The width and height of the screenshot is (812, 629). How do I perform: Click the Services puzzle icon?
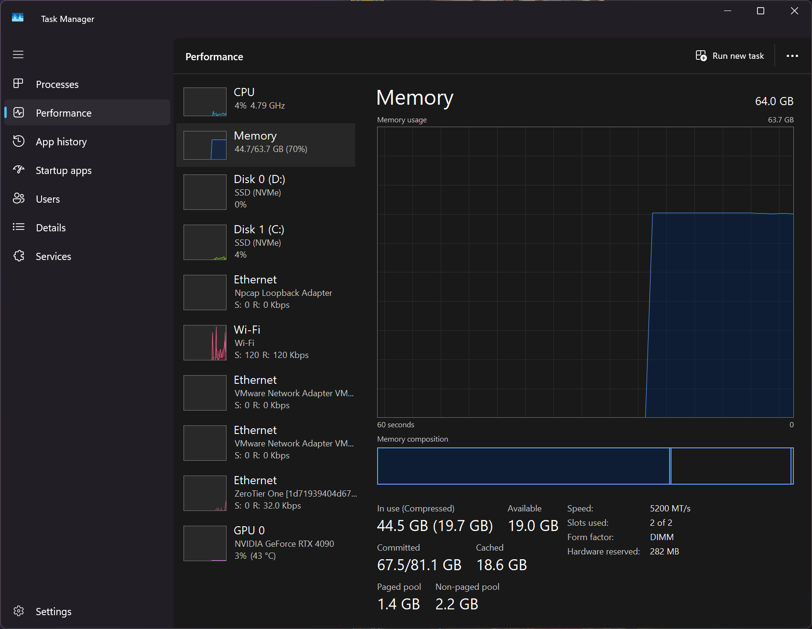pos(18,256)
